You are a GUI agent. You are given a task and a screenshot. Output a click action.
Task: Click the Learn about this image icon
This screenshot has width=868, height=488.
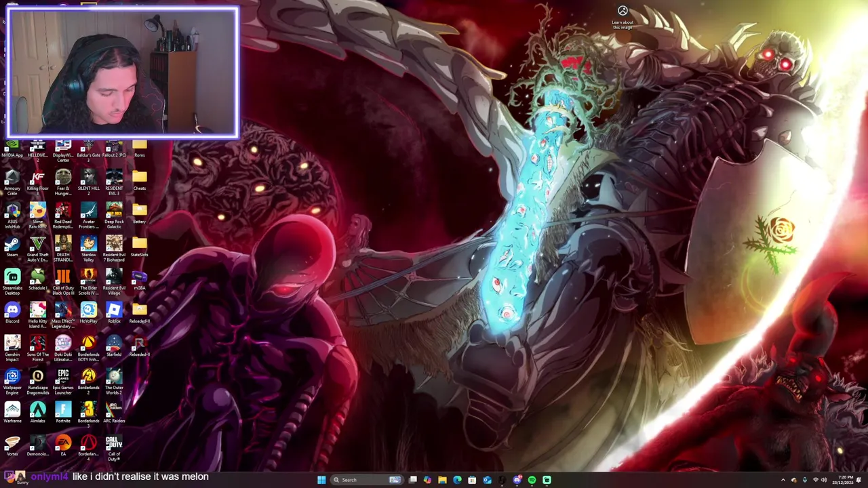(x=623, y=16)
